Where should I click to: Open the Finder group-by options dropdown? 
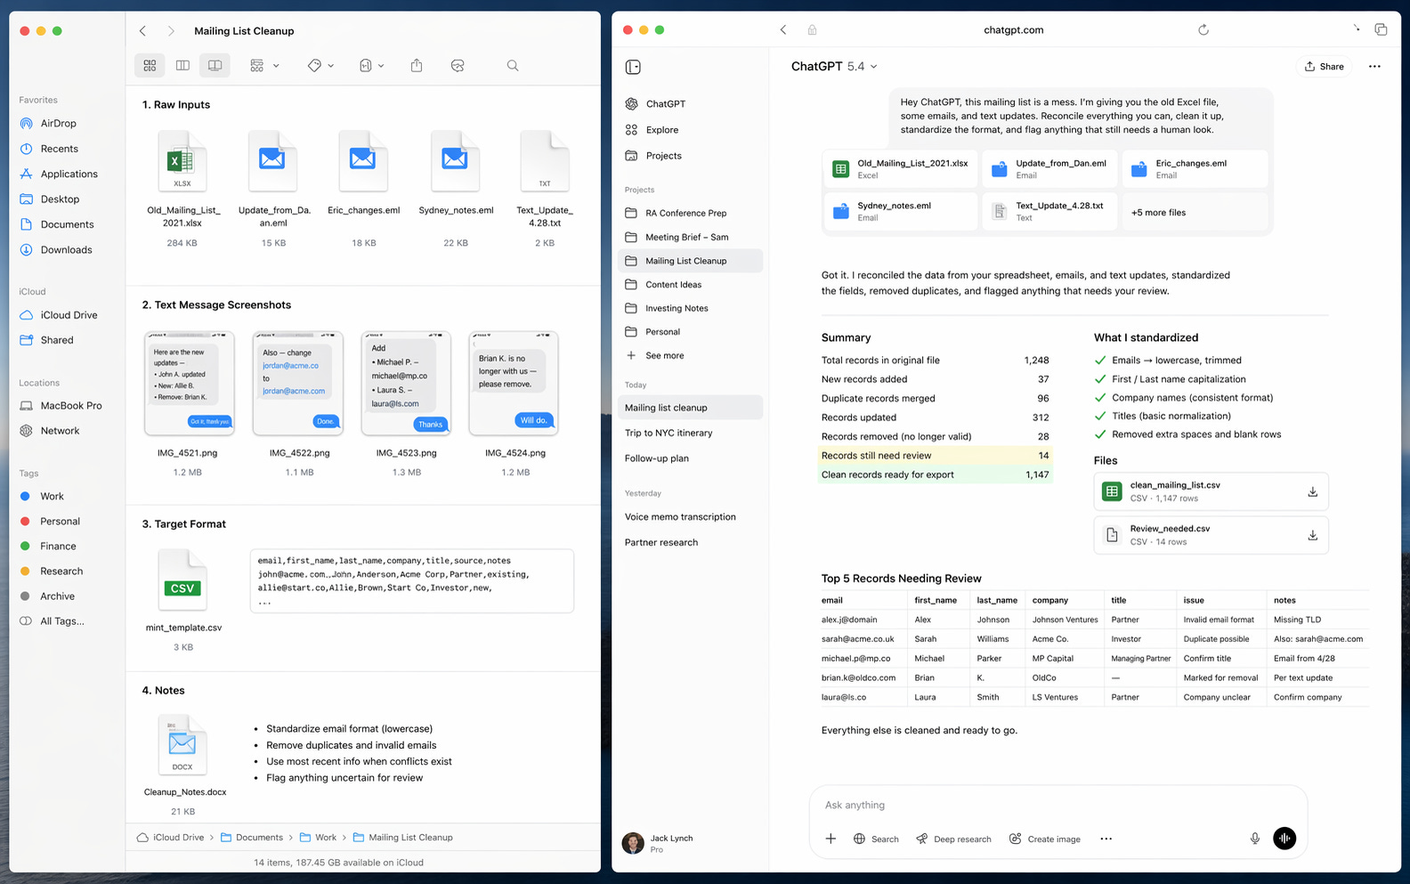(264, 66)
